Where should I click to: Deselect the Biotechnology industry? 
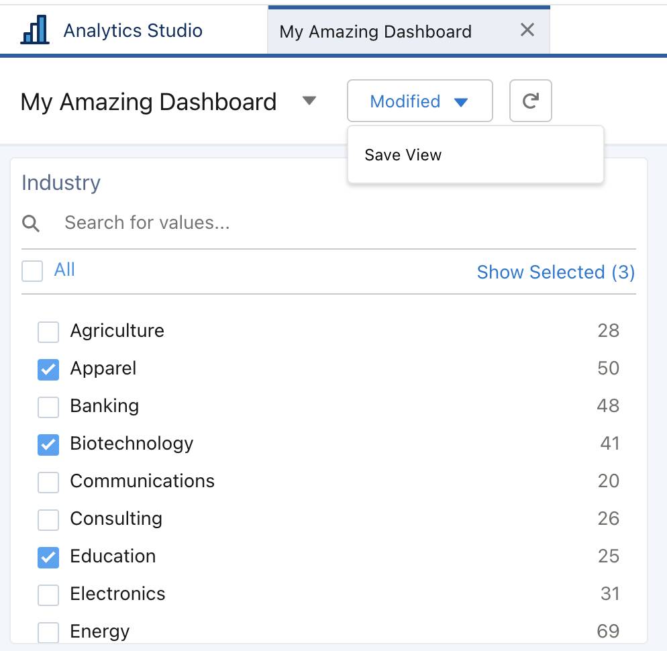48,443
